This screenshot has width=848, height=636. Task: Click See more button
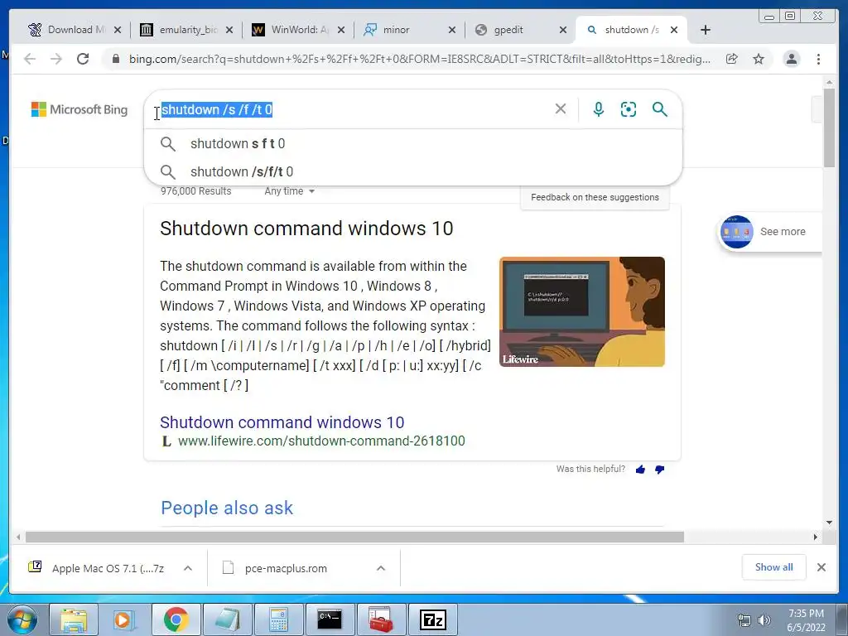pos(769,232)
